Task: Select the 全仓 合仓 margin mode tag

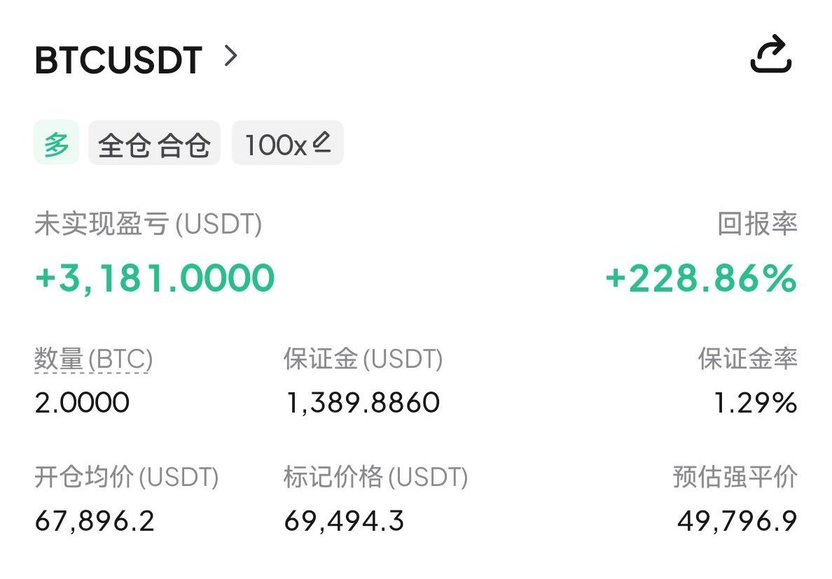Action: point(154,144)
